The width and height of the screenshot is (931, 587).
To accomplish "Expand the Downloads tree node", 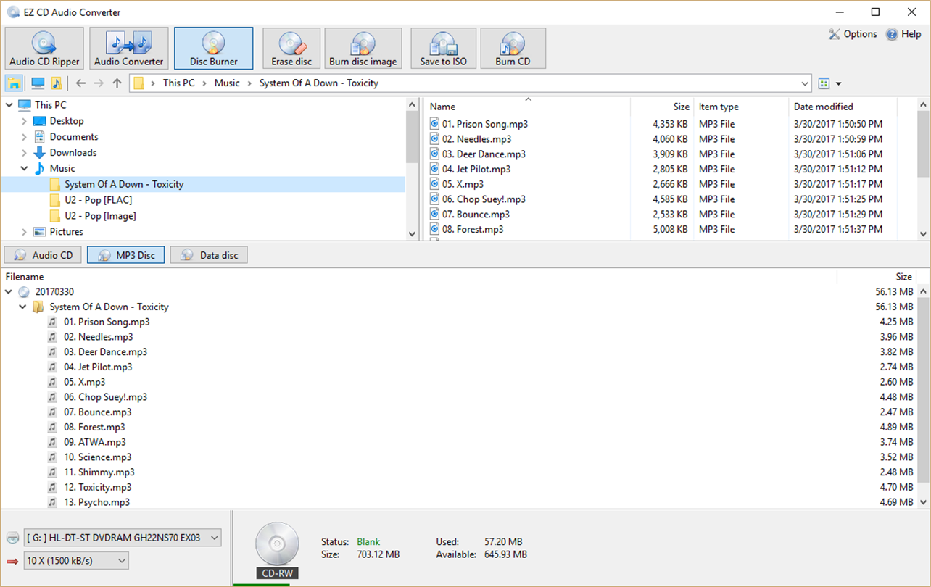I will click(25, 153).
